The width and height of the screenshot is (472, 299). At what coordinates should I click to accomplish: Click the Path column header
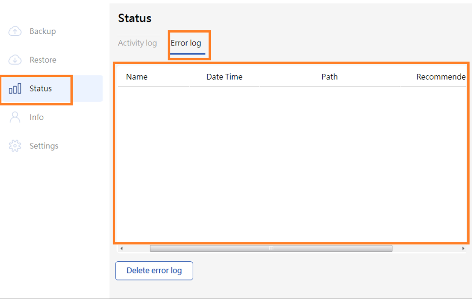click(330, 77)
